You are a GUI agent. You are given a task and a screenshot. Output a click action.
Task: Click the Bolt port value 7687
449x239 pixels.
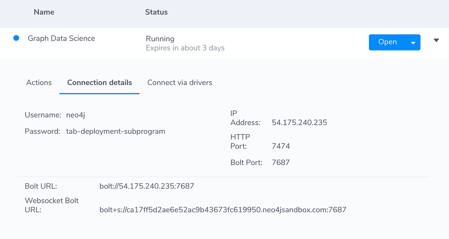click(281, 163)
